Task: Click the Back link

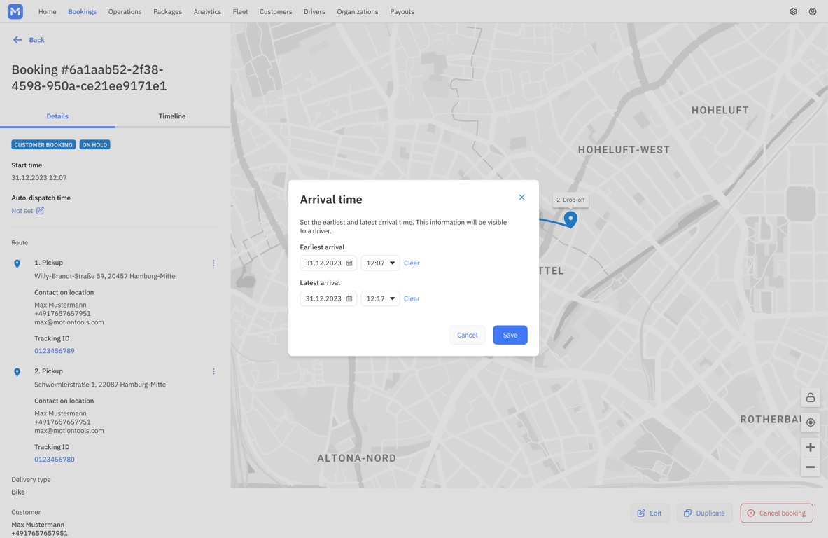Action: point(36,40)
